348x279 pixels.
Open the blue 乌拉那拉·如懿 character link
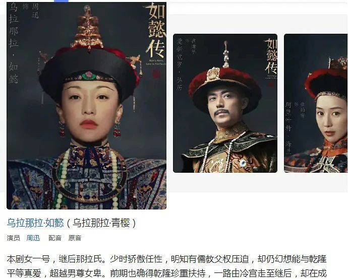(x=35, y=223)
